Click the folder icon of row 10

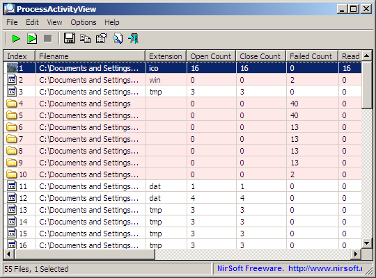point(12,174)
